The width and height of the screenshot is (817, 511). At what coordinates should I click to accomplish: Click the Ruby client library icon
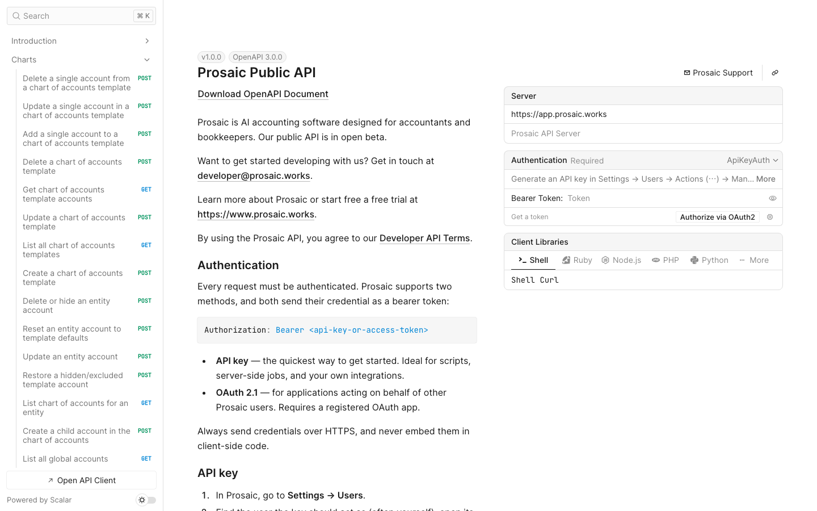(x=566, y=260)
